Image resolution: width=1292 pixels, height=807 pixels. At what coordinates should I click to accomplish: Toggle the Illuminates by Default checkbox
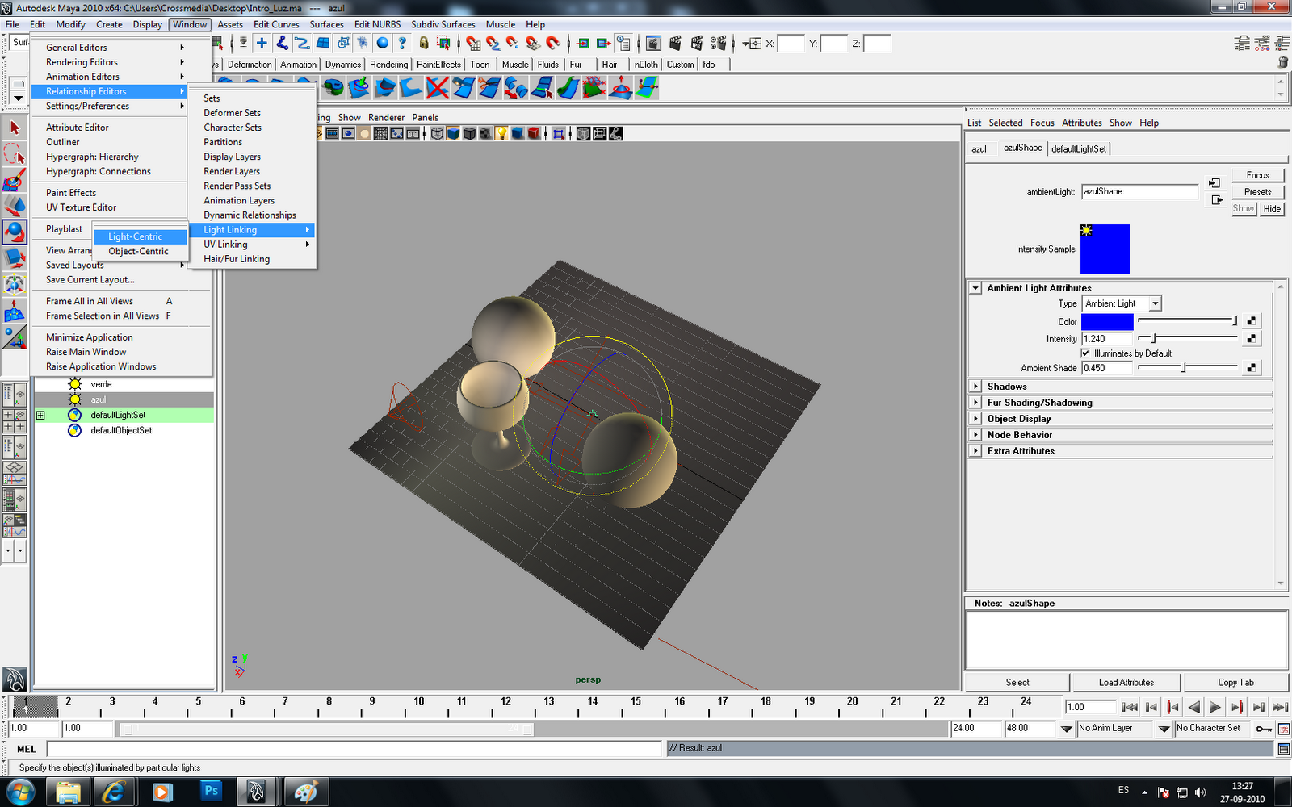point(1085,353)
